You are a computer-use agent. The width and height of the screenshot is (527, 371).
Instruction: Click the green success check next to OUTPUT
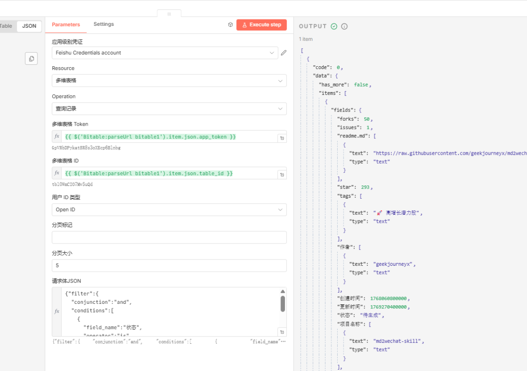[x=334, y=26]
